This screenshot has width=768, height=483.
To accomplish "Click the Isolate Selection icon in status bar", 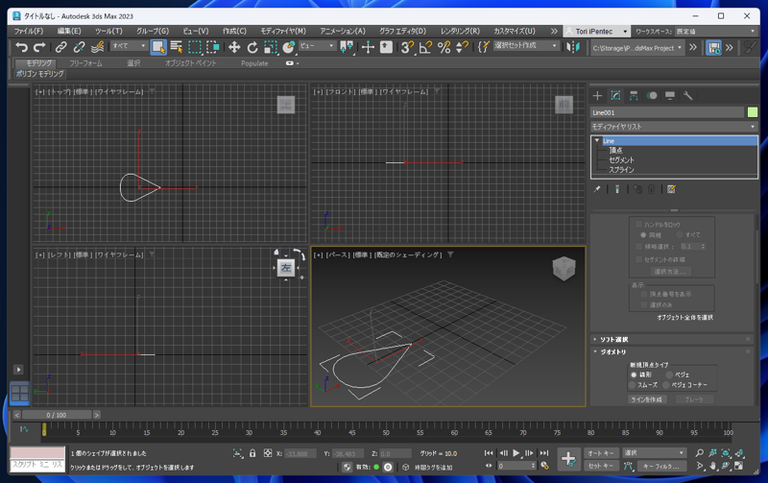I will (238, 453).
